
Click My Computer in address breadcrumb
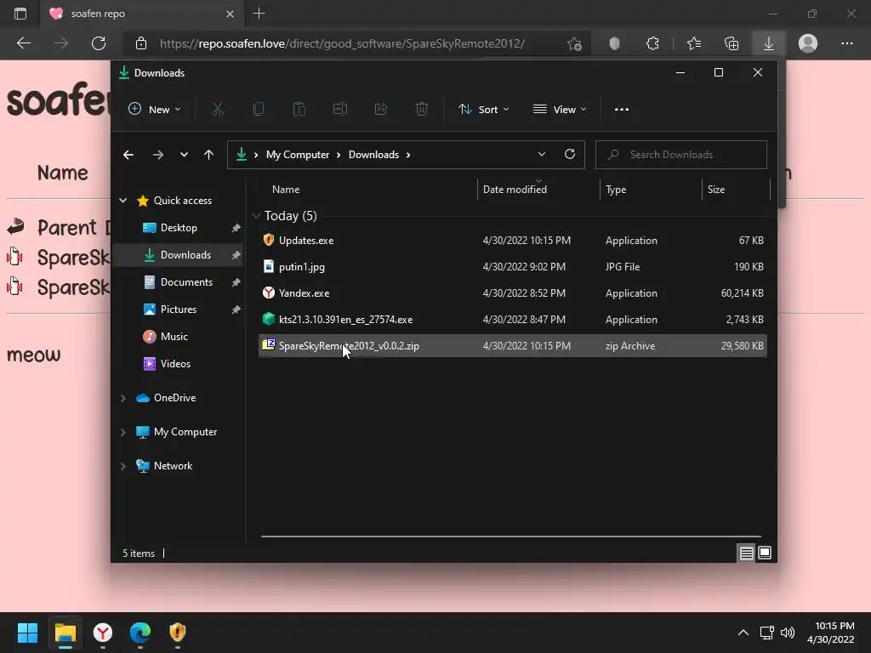[298, 155]
